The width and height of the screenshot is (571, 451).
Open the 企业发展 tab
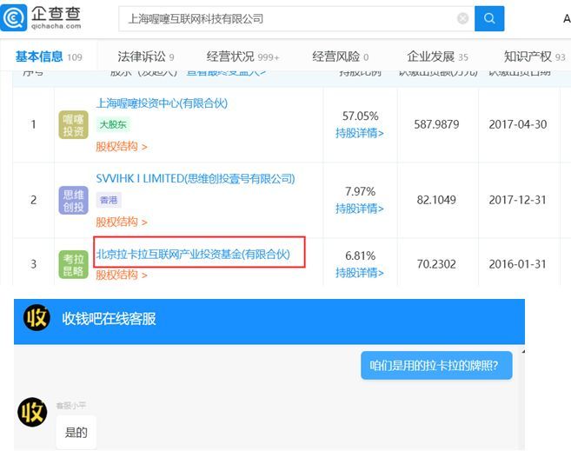[x=437, y=56]
